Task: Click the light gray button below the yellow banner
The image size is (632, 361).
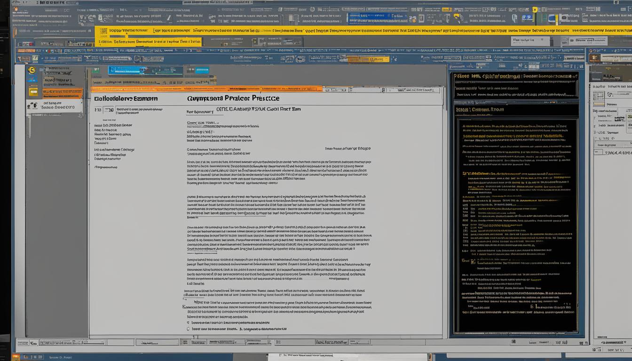Action: pos(530,41)
